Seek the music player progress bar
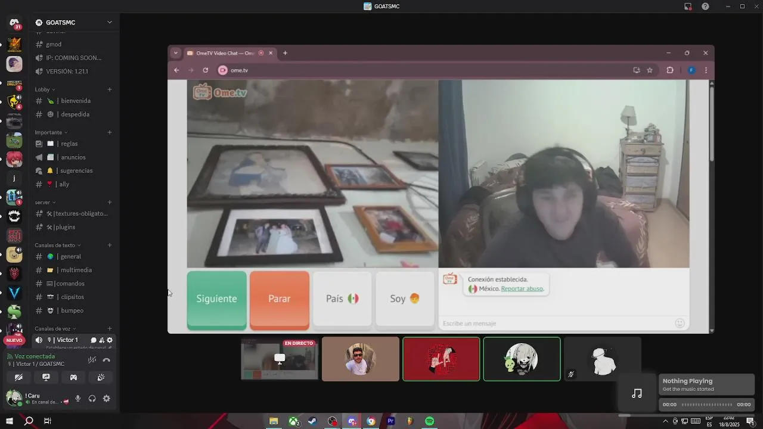This screenshot has width=763, height=429. pyautogui.click(x=707, y=405)
